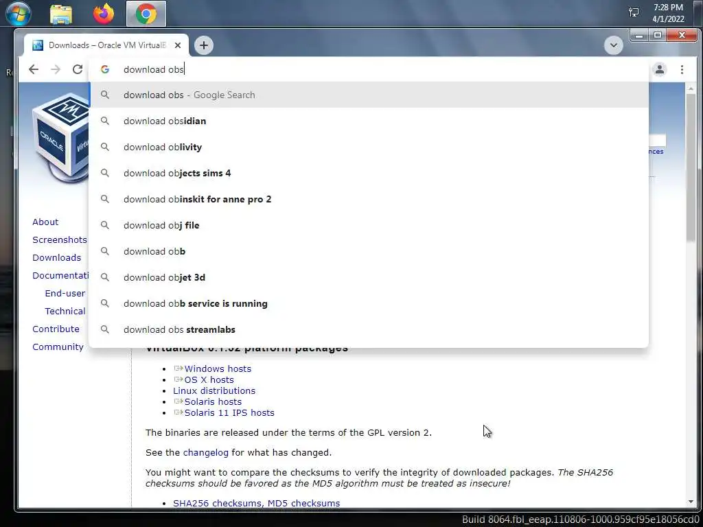This screenshot has height=527, width=703.
Task: Choose the 'download obsidian' suggestion
Action: click(369, 121)
